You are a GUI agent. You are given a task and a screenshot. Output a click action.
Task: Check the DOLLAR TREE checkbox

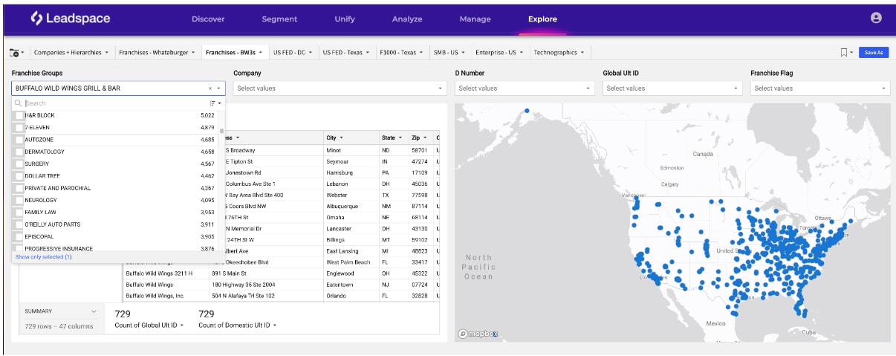(19, 176)
